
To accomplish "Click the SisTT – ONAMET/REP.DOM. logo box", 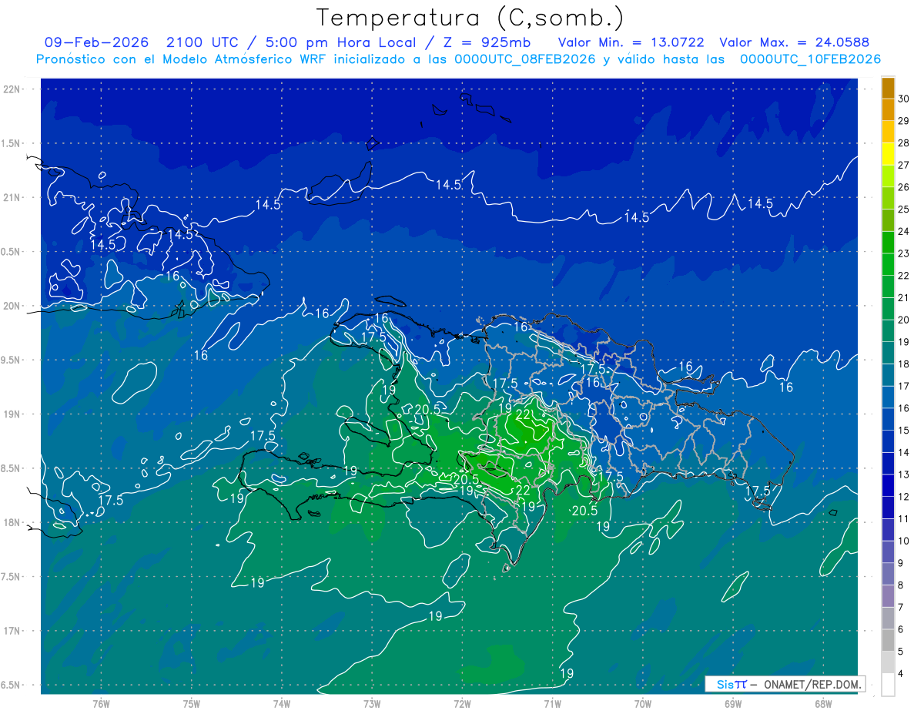I will (x=785, y=684).
